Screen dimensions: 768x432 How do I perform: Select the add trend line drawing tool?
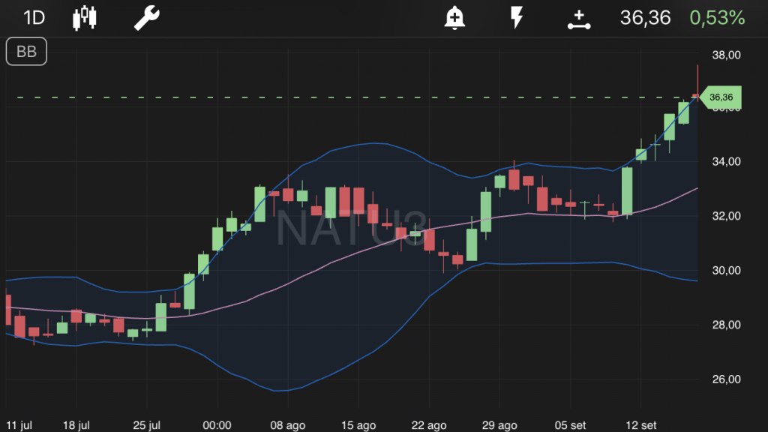pyautogui.click(x=579, y=19)
